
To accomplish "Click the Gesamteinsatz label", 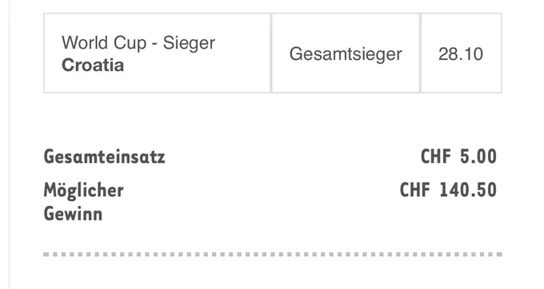I will 105,156.
